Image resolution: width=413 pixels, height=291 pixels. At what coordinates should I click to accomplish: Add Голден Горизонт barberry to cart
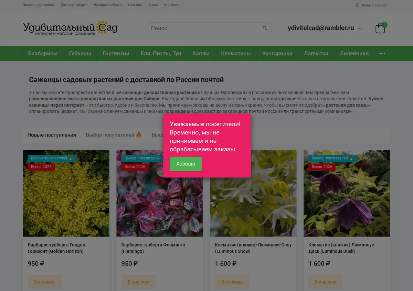tap(45, 282)
